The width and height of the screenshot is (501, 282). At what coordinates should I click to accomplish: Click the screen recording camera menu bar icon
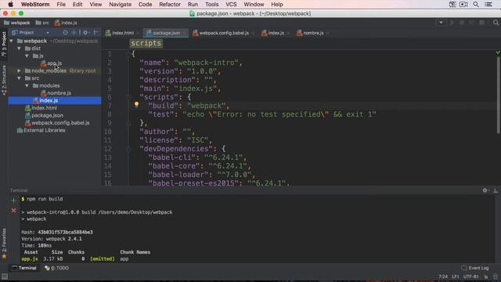point(463,5)
